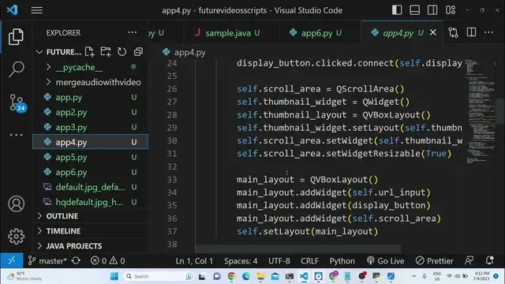Viewport: 505px width, 284px height.
Task: Open the weather widget in taskbar
Action: [x=24, y=276]
